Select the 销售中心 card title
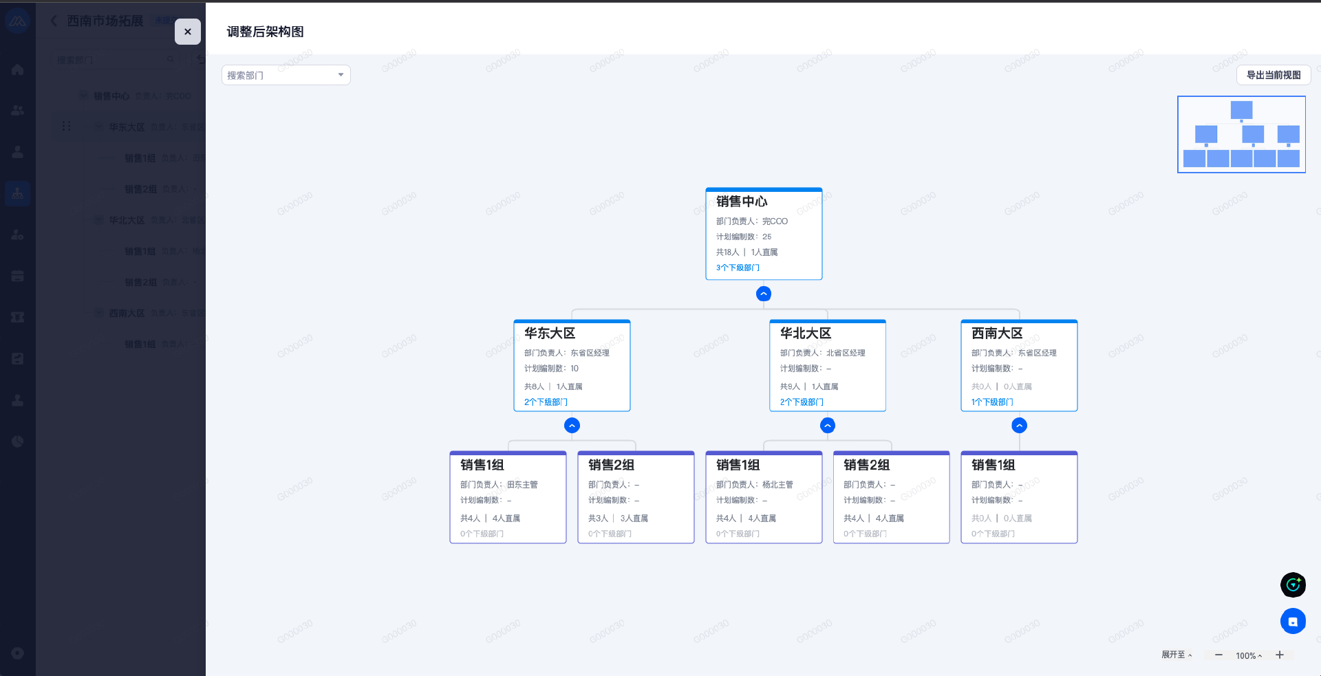Viewport: 1321px width, 676px height. (x=742, y=201)
